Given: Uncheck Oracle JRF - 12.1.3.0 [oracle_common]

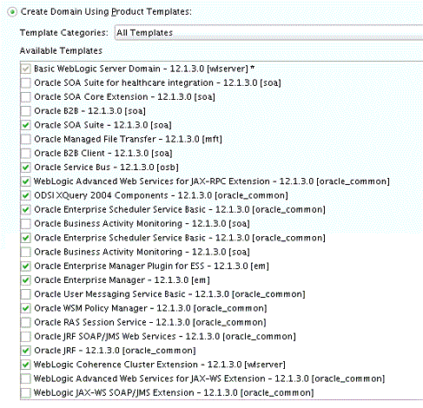Looking at the screenshot, I should 26,351.
